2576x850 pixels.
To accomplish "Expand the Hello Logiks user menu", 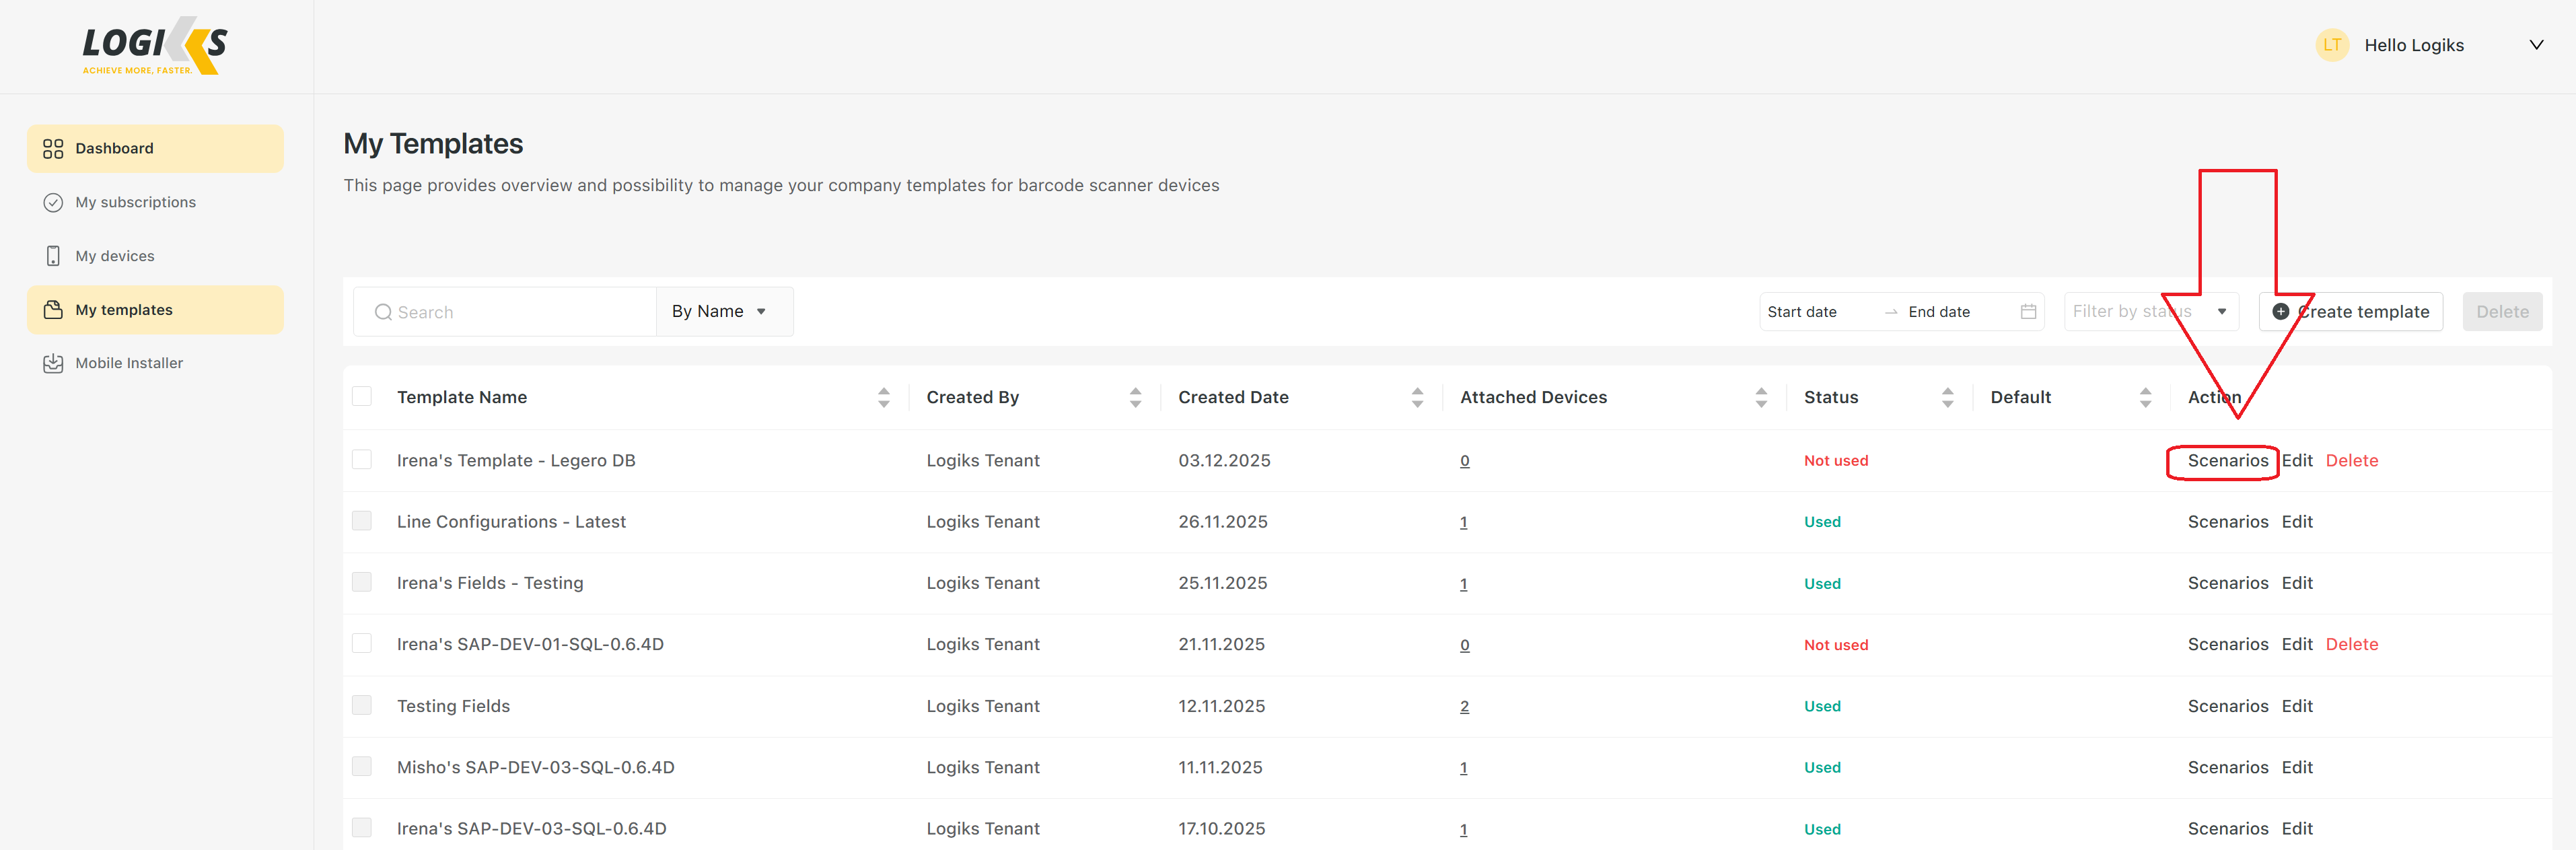I will pyautogui.click(x=2536, y=45).
